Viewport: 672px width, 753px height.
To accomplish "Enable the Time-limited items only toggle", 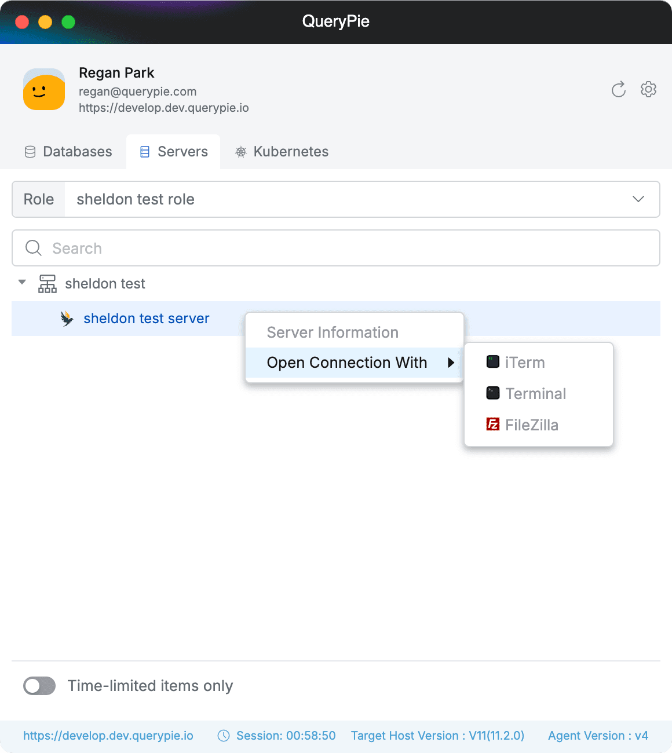I will [x=39, y=686].
